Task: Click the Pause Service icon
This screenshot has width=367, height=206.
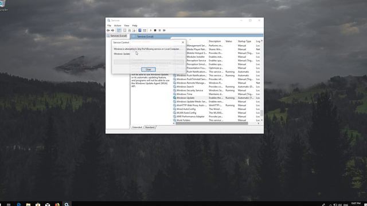Action: click(159, 30)
